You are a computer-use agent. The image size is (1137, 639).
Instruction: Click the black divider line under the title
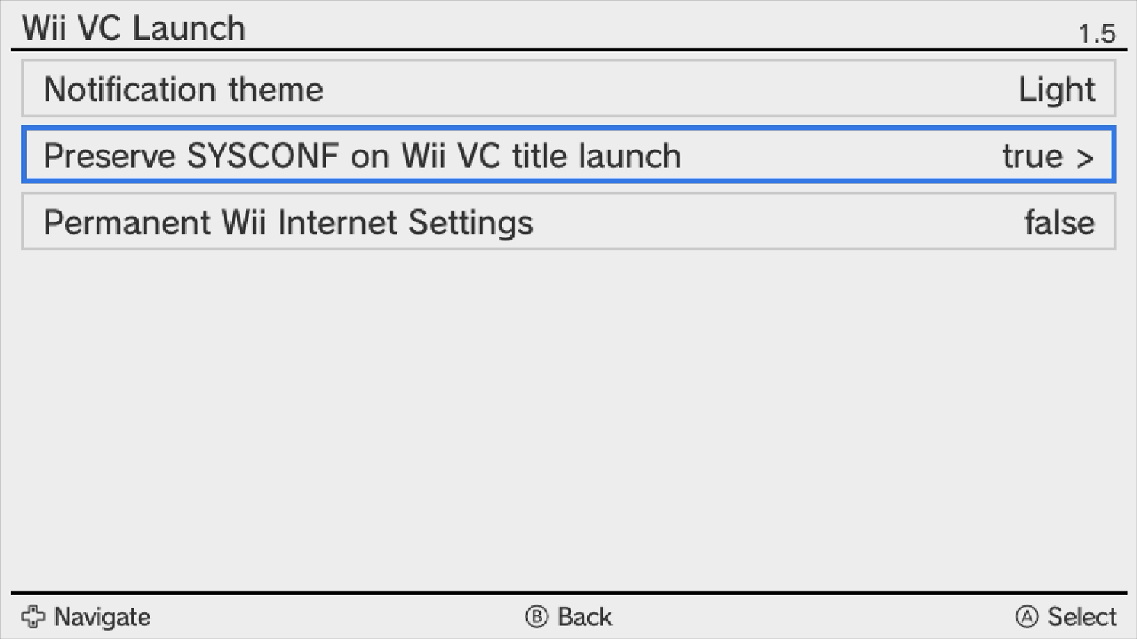pos(568,50)
